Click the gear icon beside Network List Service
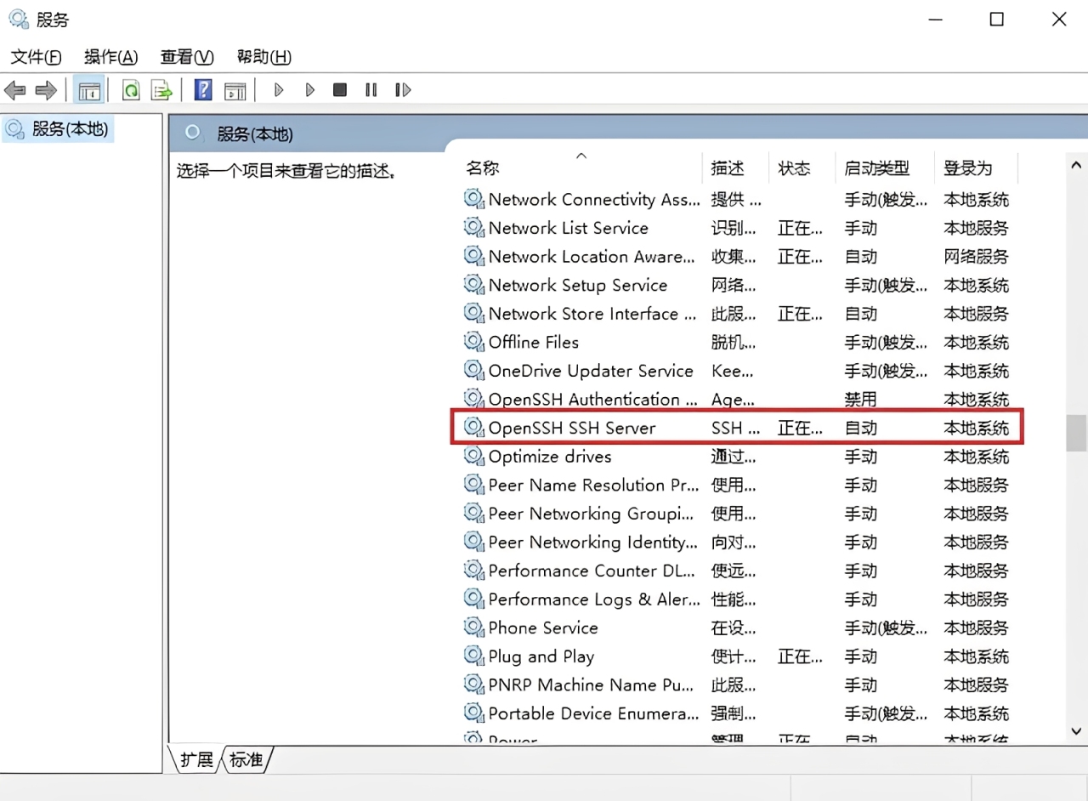 [x=473, y=228]
